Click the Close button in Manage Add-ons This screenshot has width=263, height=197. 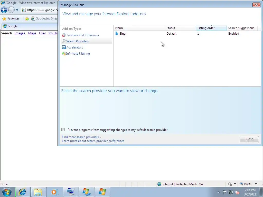pyautogui.click(x=249, y=139)
